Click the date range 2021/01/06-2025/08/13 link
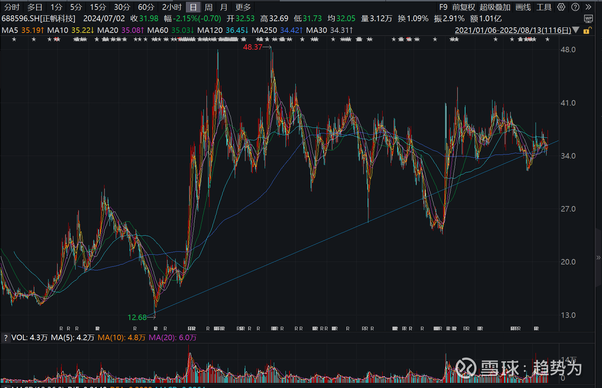Image resolution: width=602 pixels, height=388 pixels. click(513, 30)
